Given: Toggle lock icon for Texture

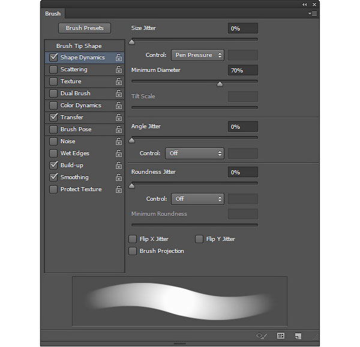Looking at the screenshot, I should pyautogui.click(x=118, y=82).
